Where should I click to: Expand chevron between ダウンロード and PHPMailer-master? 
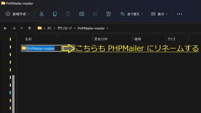pyautogui.click(x=75, y=28)
